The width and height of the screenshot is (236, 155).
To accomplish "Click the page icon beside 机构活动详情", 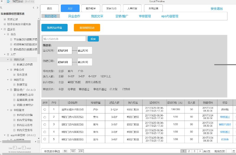I will [14, 115].
